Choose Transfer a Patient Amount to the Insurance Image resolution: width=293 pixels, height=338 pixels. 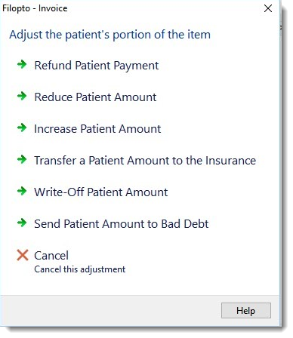coord(145,161)
